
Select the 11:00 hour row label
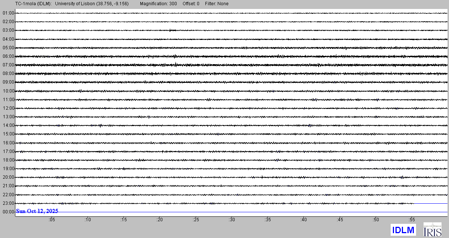pos(8,100)
